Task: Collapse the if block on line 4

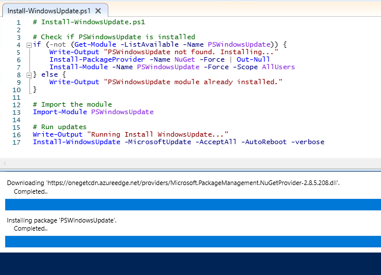Action: 29,45
